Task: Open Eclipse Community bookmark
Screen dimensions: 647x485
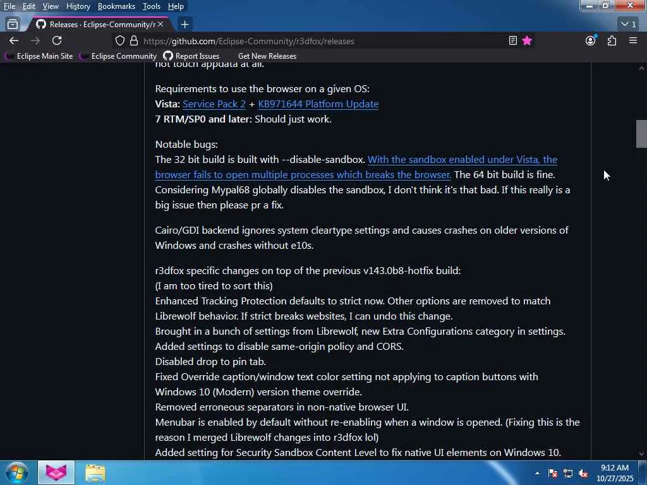Action: 119,56
